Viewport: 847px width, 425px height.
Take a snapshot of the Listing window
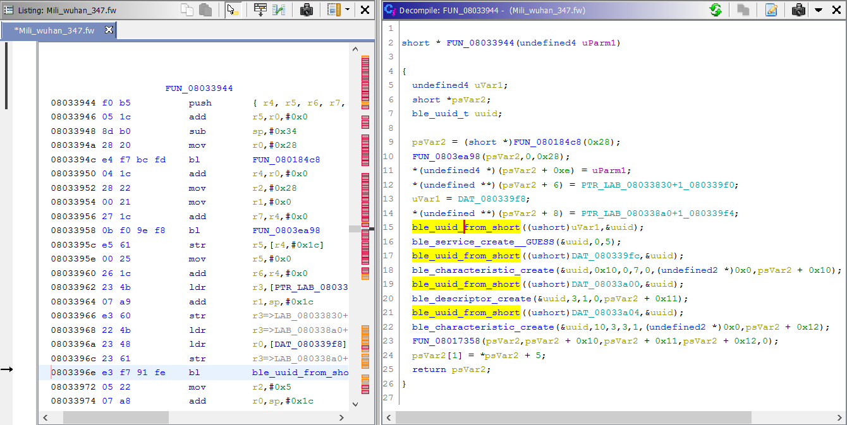307,9
